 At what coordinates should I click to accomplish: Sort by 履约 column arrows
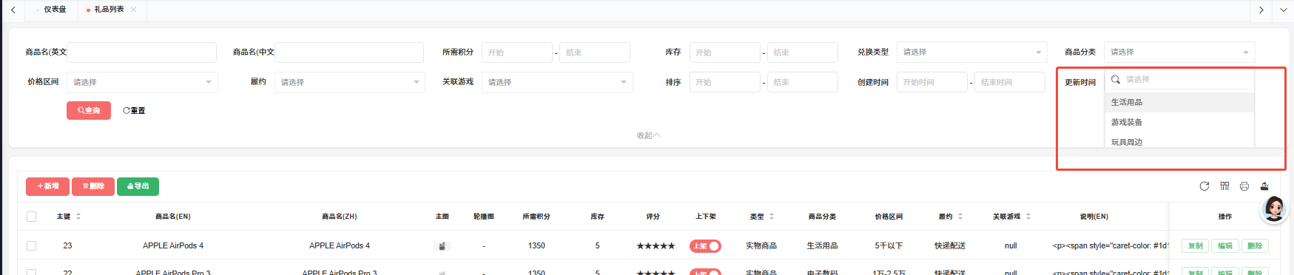pos(960,217)
